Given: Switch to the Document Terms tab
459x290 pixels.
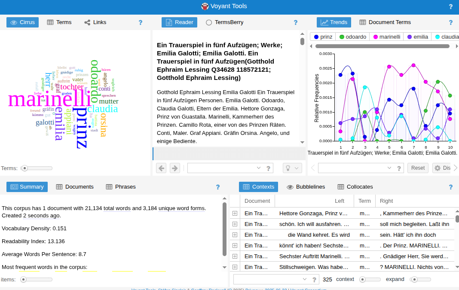Looking at the screenshot, I should (385, 22).
